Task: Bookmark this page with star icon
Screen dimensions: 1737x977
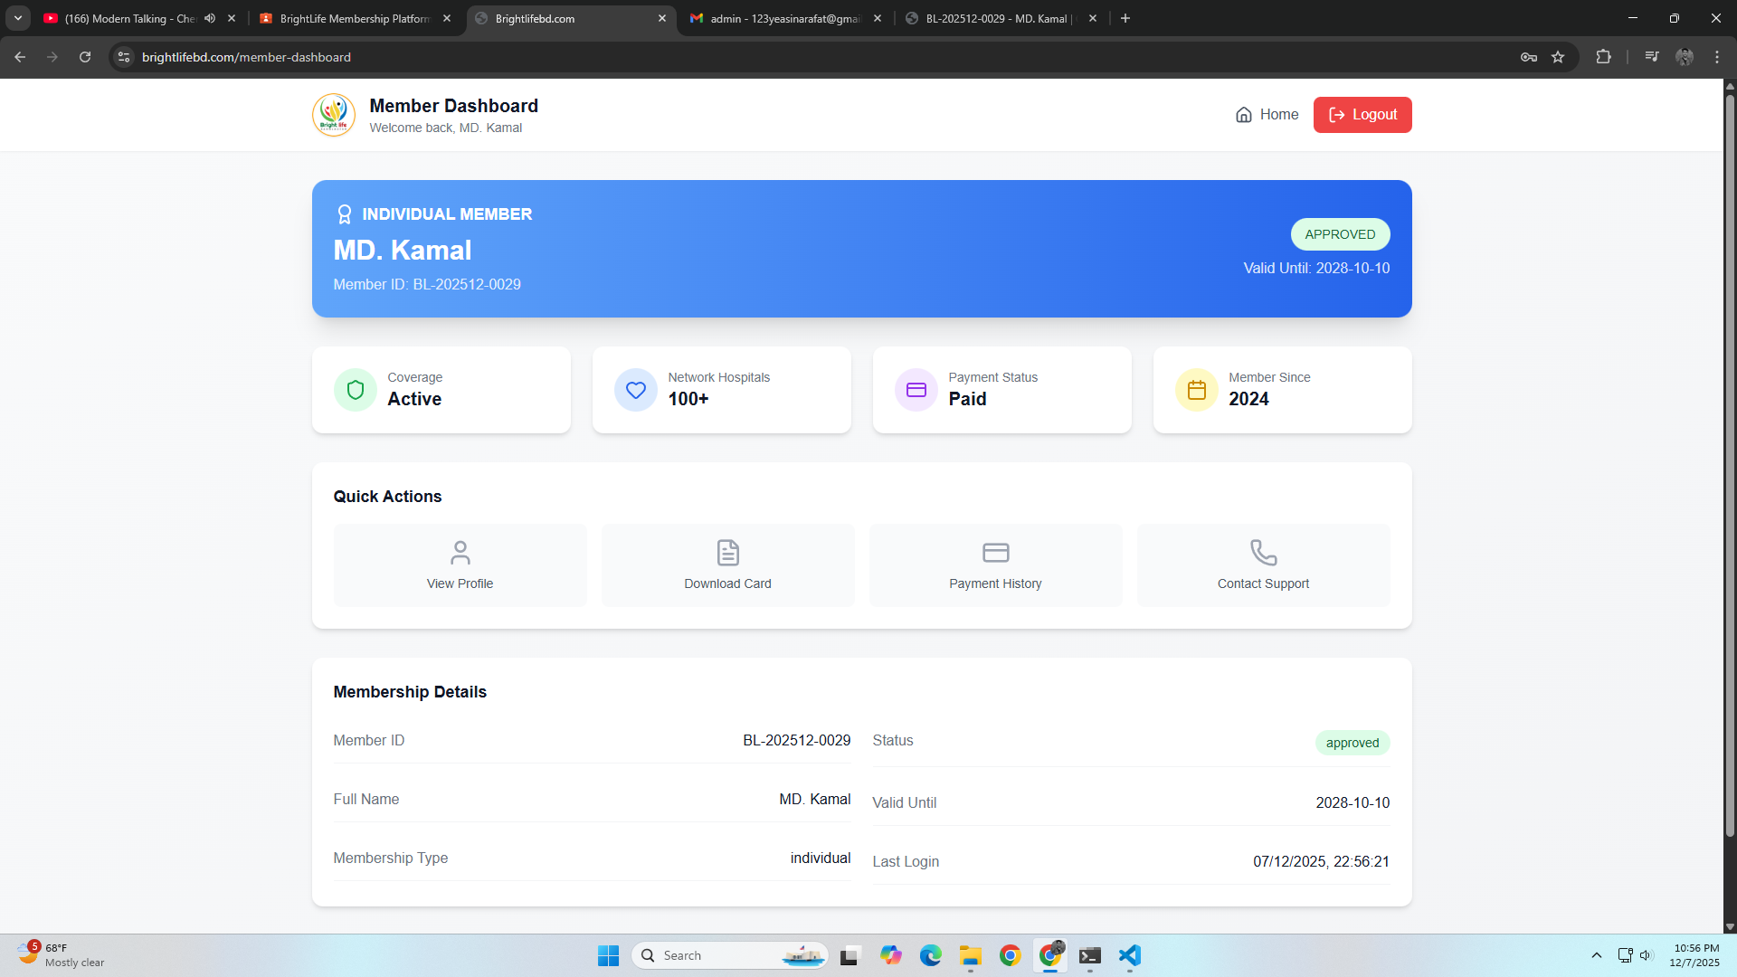Action: pyautogui.click(x=1558, y=57)
